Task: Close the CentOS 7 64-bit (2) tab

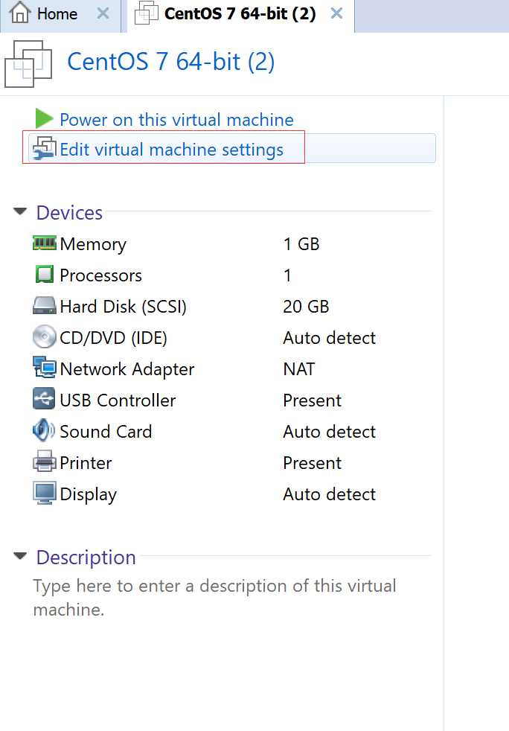Action: click(x=336, y=13)
